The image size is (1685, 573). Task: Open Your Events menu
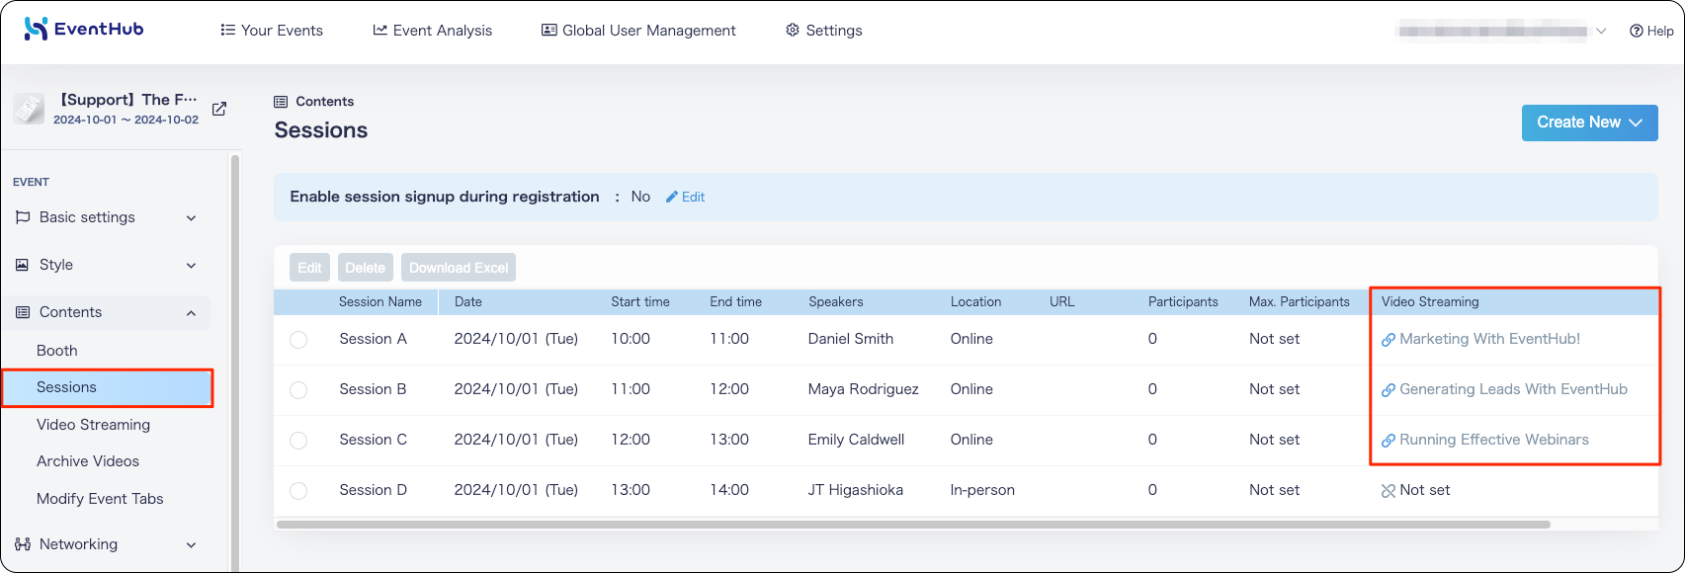point(272,31)
